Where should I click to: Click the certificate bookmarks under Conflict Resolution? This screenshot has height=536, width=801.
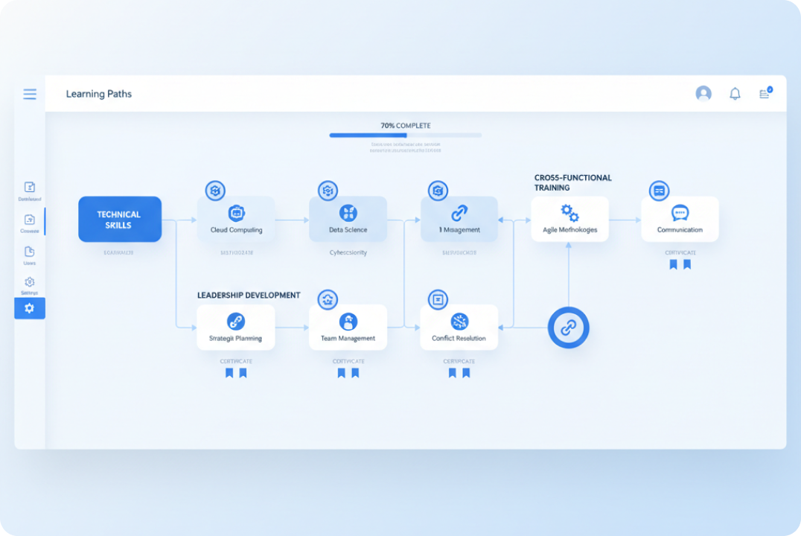click(459, 373)
